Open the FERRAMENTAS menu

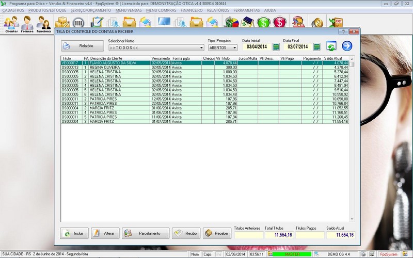click(247, 10)
